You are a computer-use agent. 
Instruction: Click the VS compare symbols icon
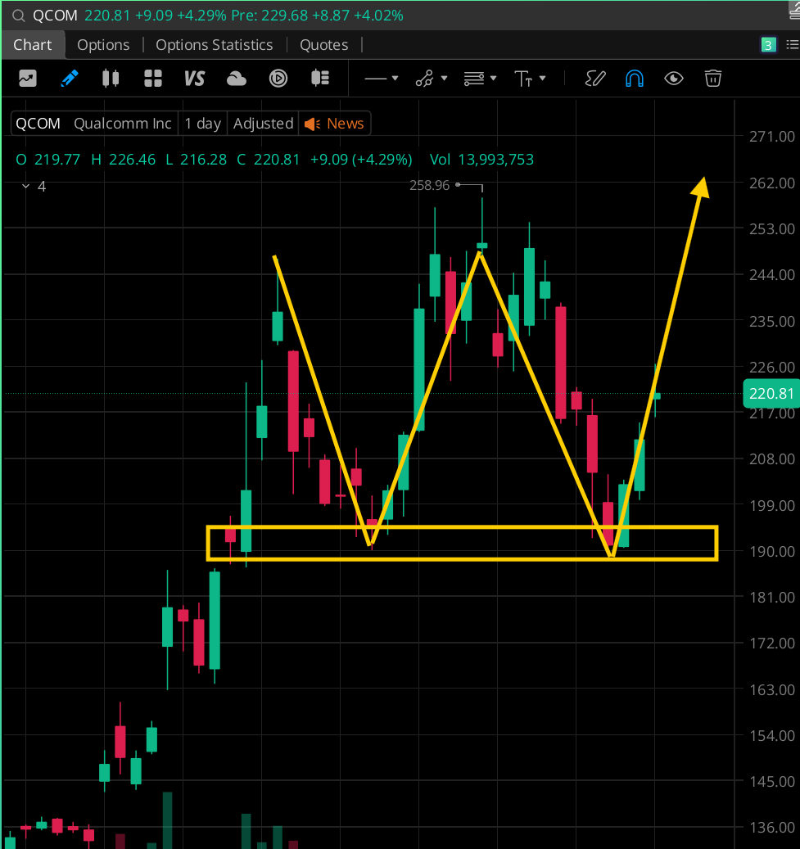pos(194,79)
